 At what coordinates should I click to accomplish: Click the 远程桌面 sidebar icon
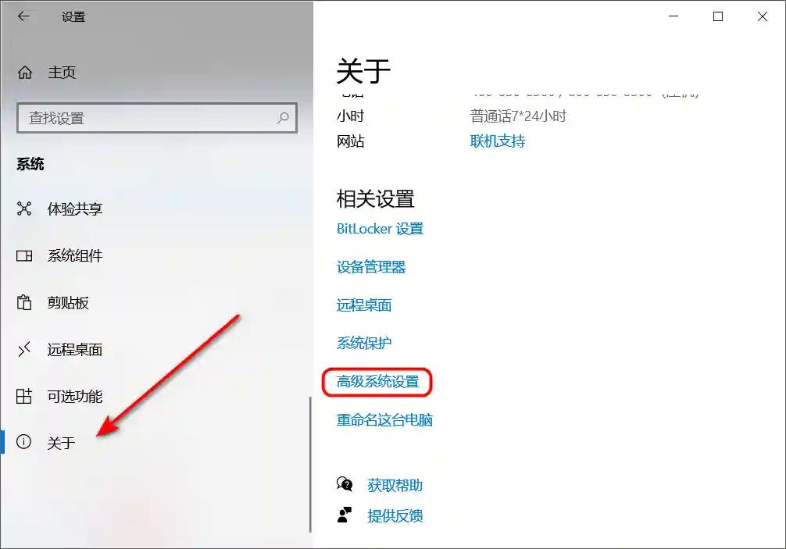click(24, 349)
